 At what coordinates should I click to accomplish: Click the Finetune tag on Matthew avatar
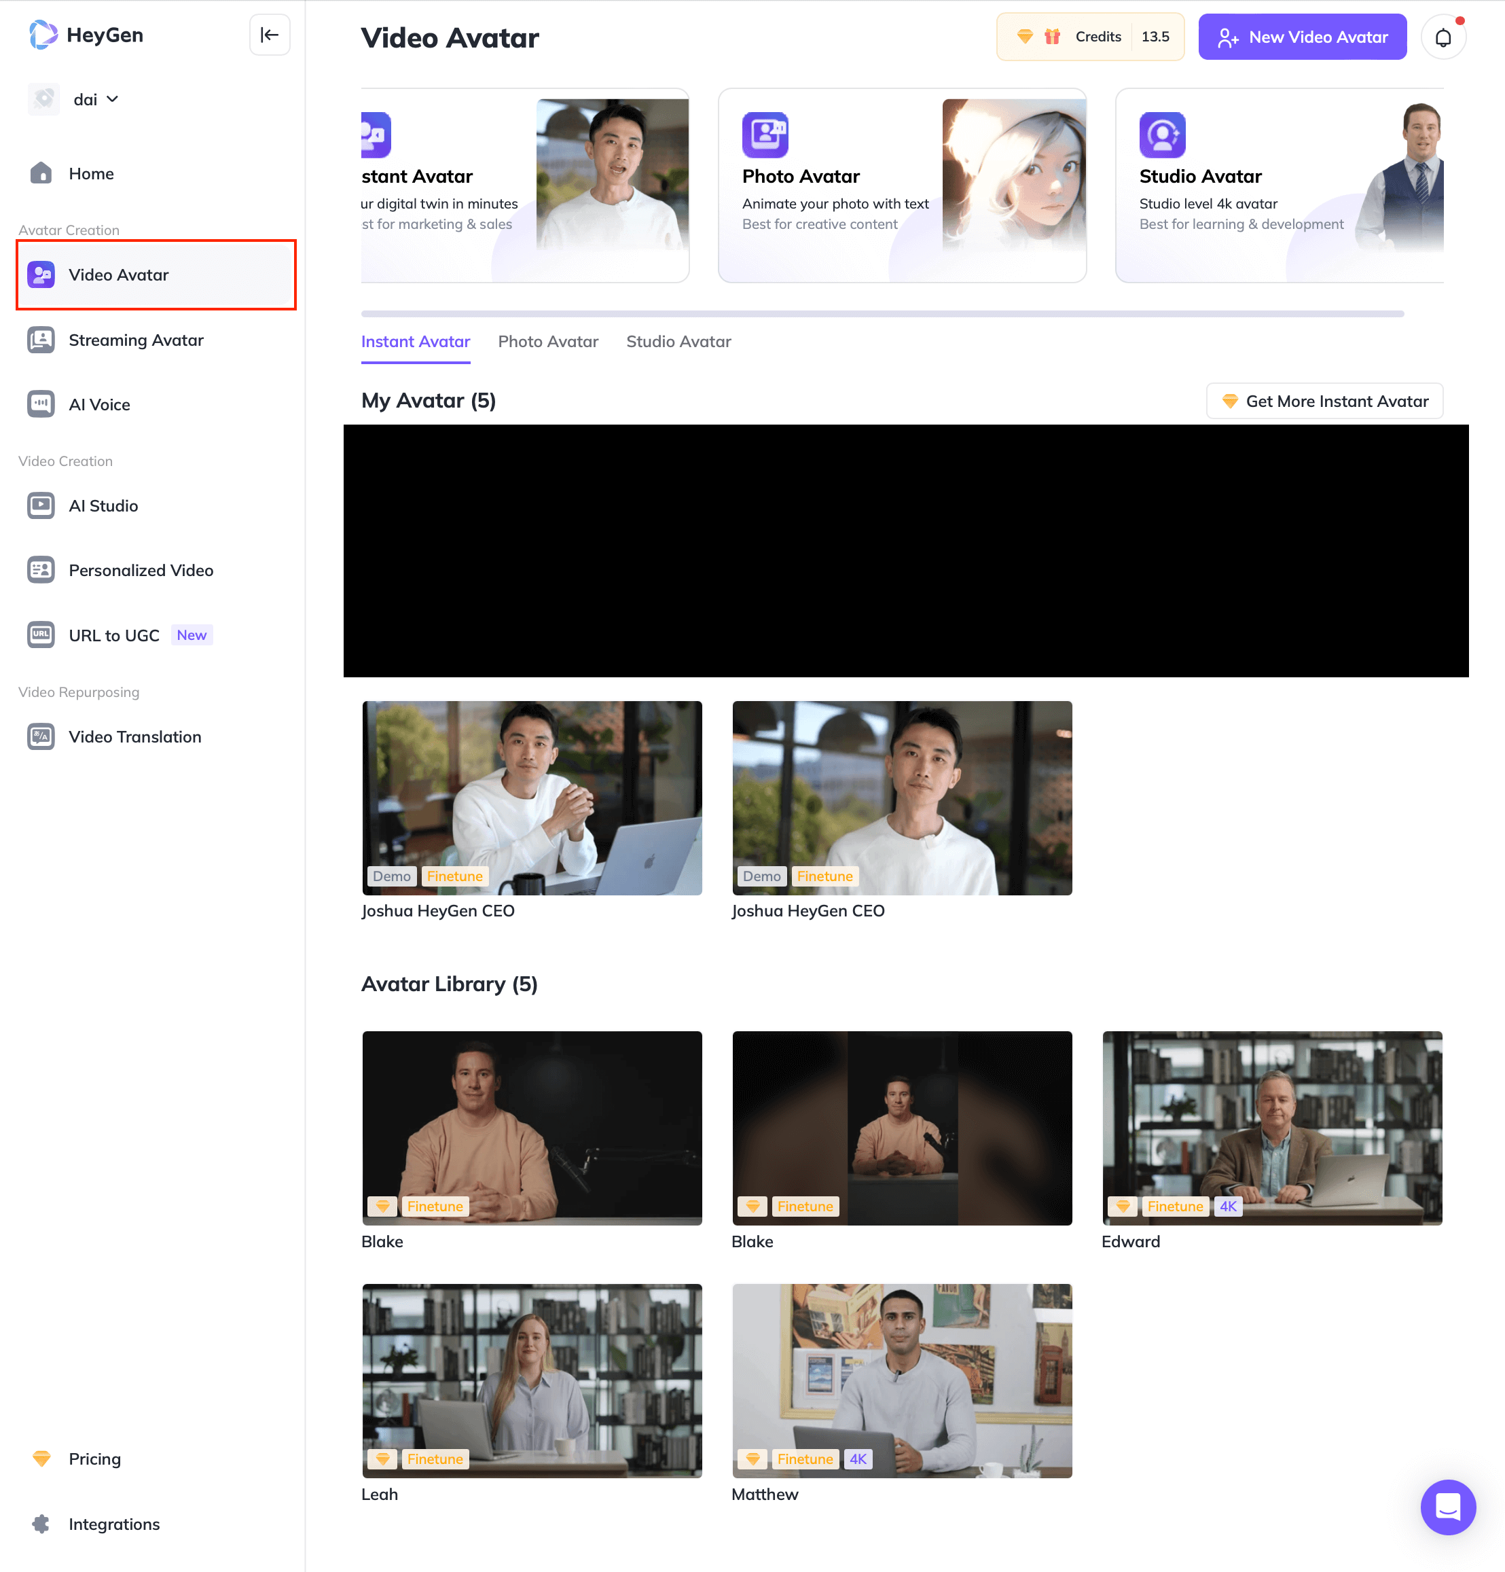[x=805, y=1459]
